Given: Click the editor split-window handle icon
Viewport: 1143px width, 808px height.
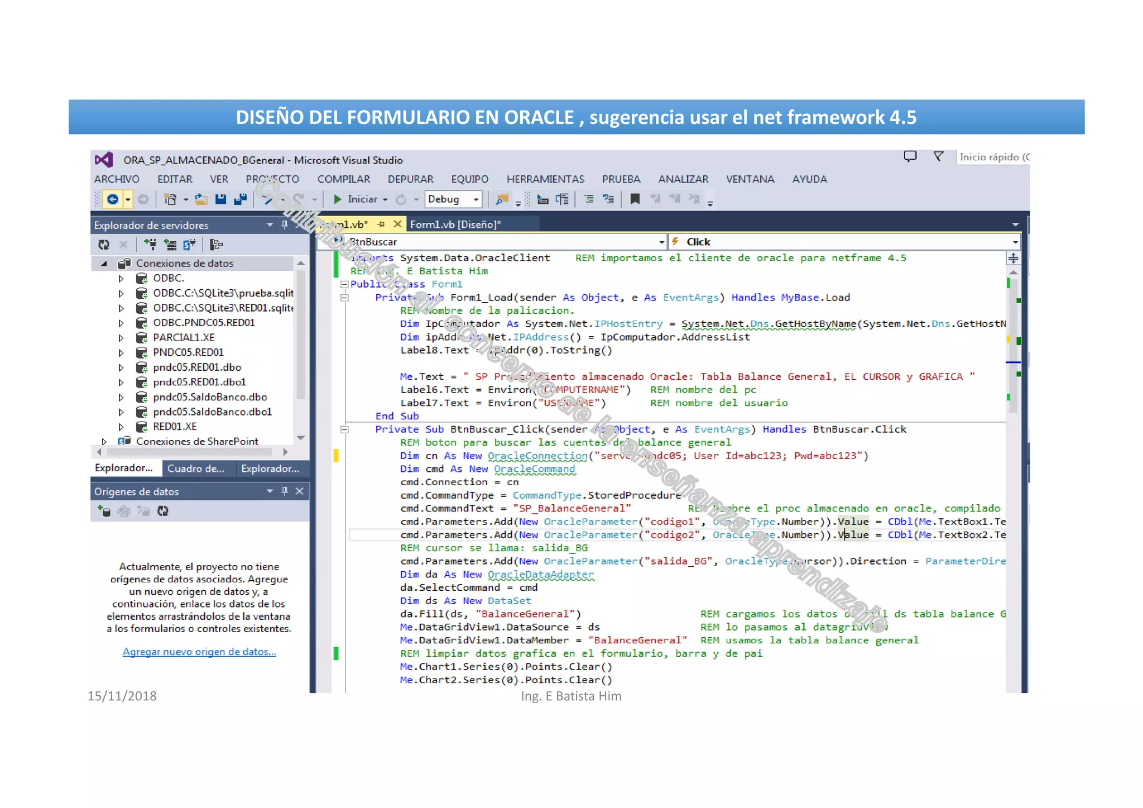Looking at the screenshot, I should coord(1013,259).
